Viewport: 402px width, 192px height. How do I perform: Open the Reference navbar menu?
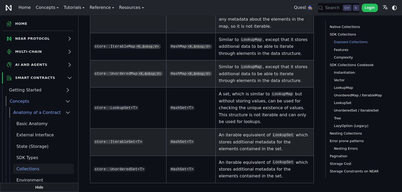point(102,8)
